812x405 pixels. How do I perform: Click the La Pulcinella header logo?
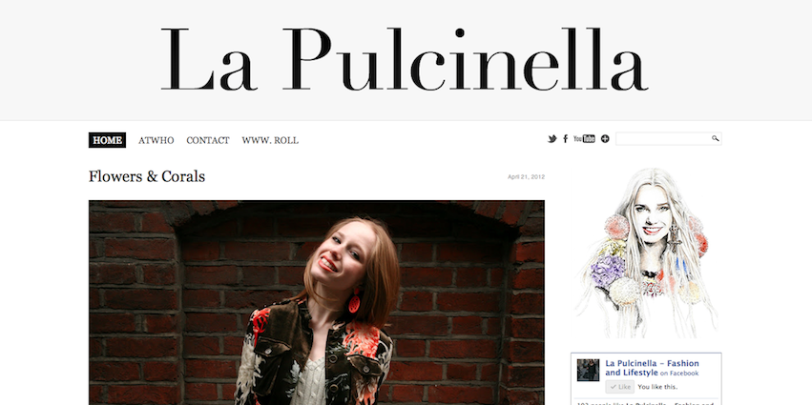pyautogui.click(x=404, y=59)
